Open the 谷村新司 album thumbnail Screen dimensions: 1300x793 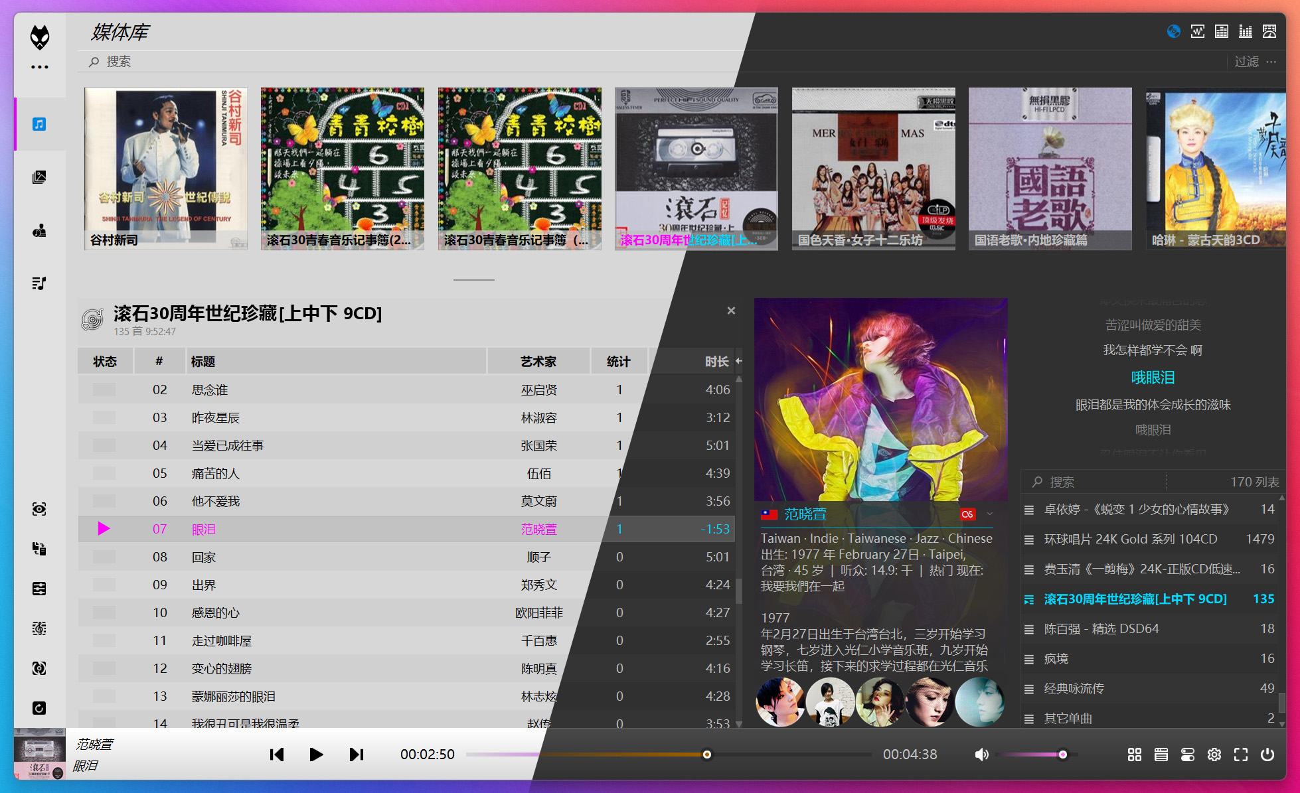coord(166,169)
